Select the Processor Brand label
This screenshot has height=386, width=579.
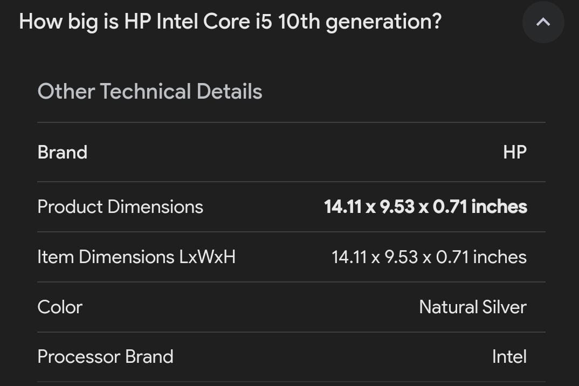[105, 357]
